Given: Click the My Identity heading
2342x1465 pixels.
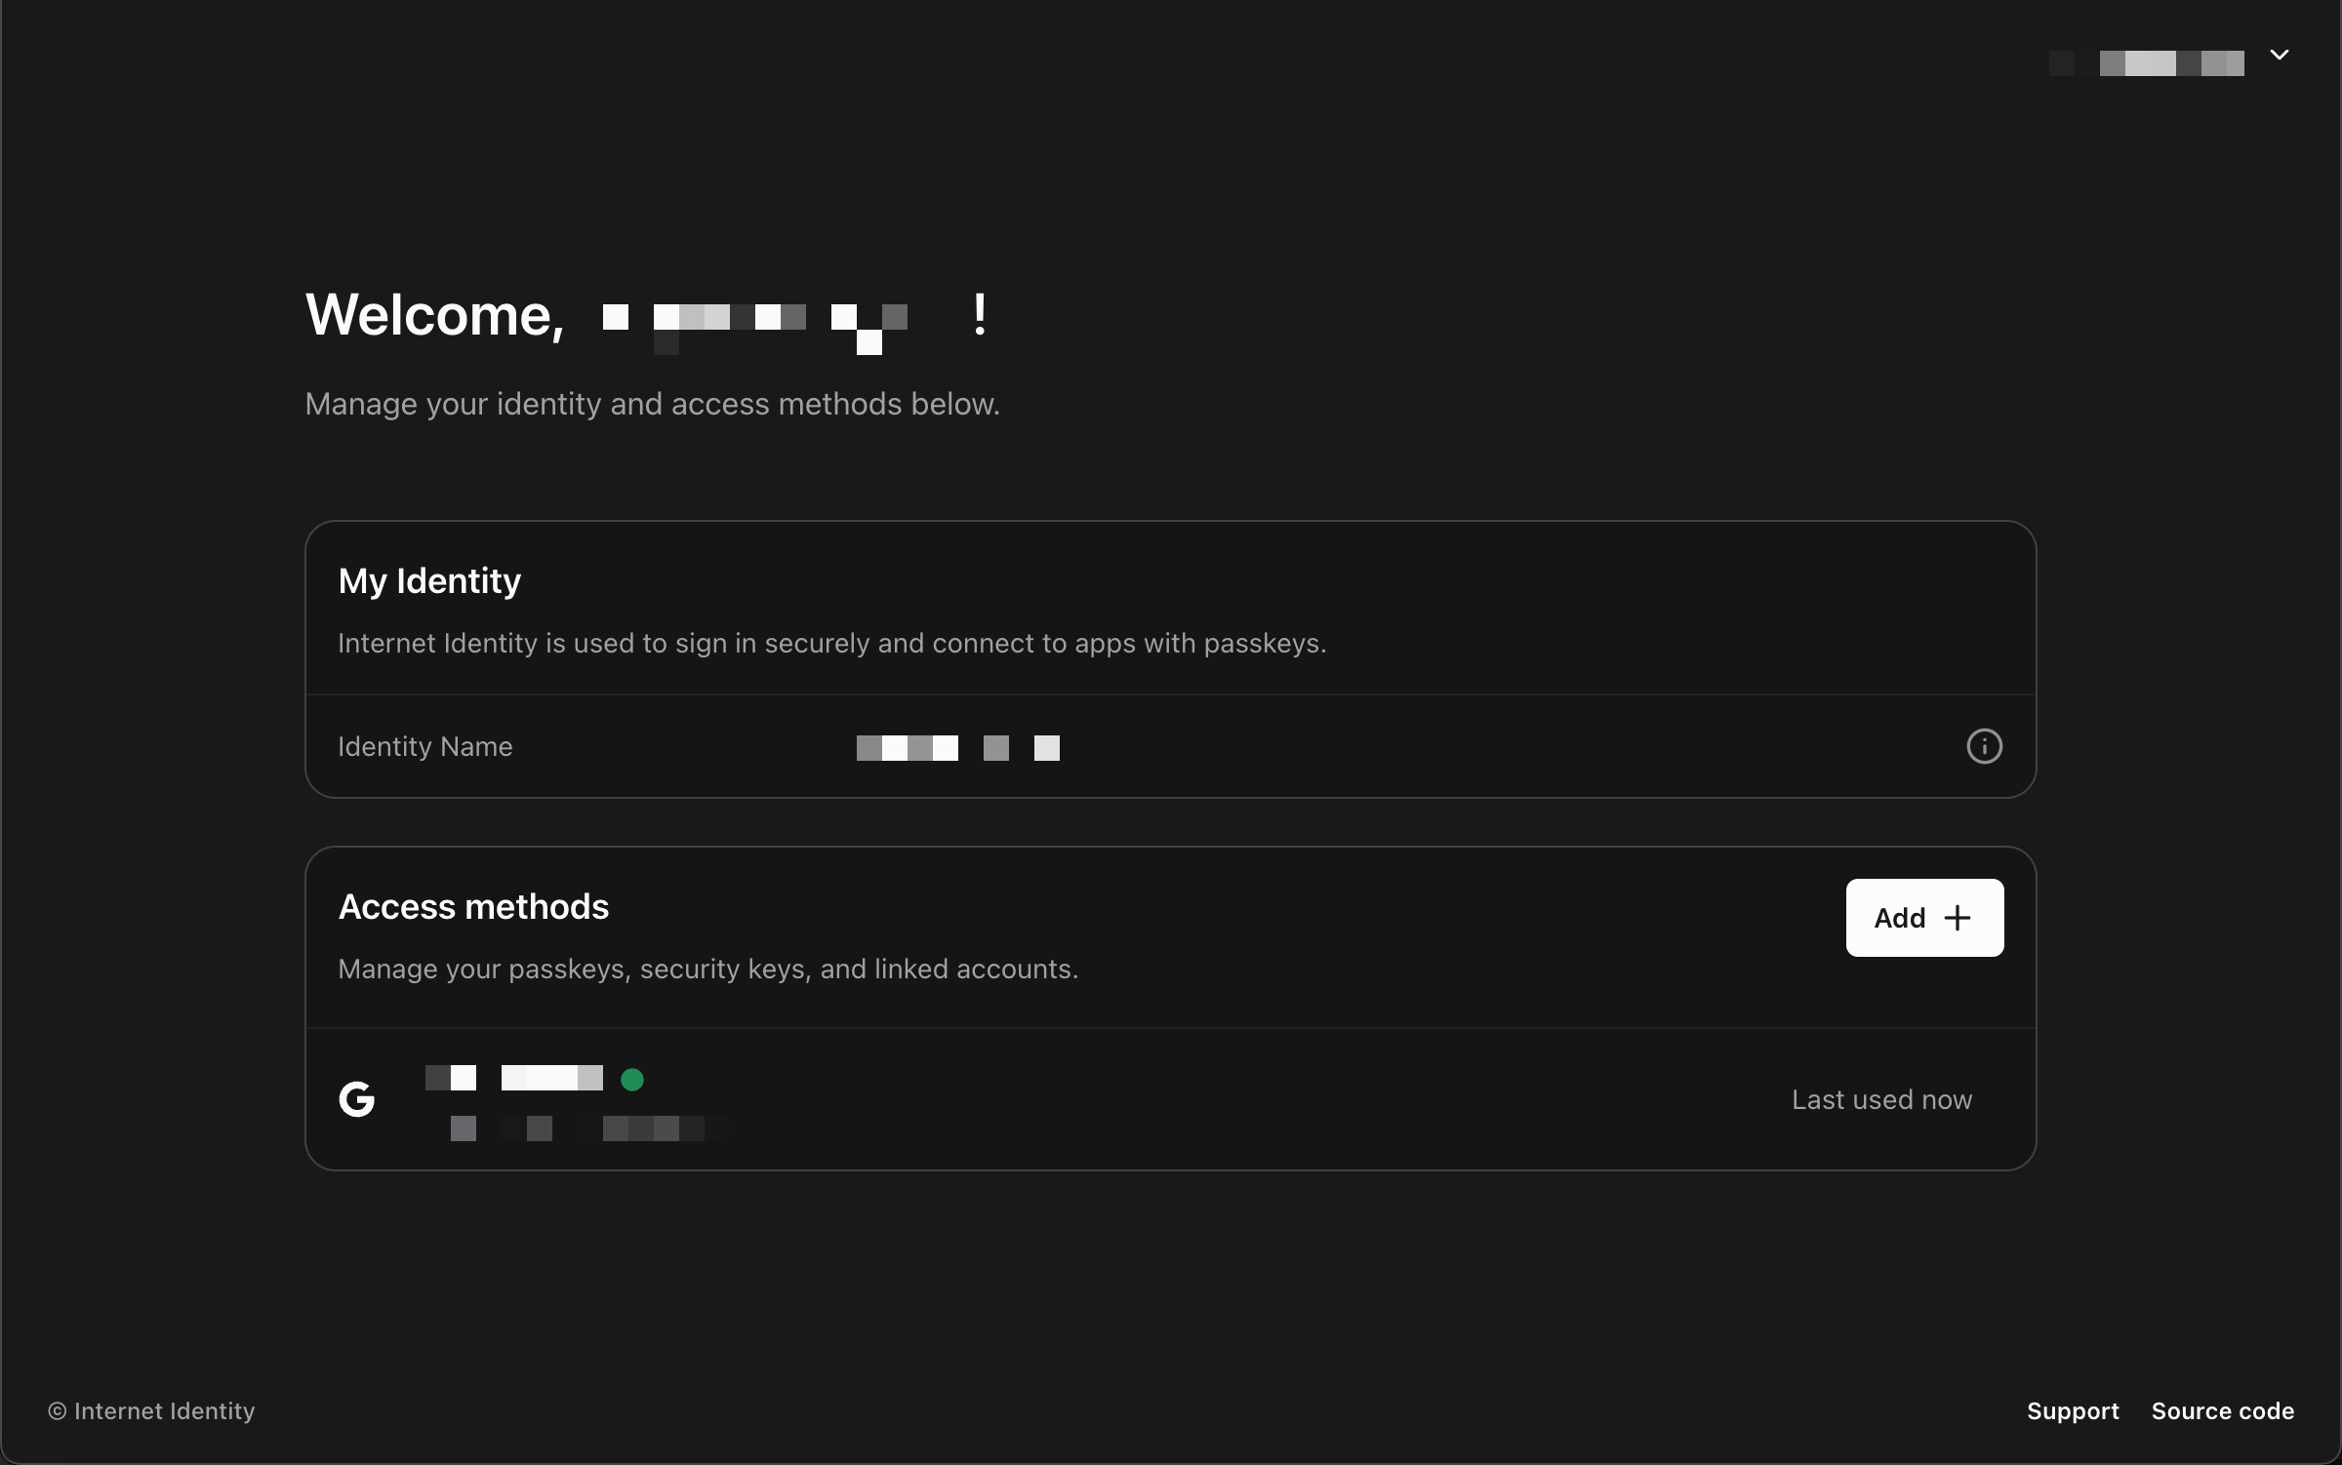Looking at the screenshot, I should [429, 581].
